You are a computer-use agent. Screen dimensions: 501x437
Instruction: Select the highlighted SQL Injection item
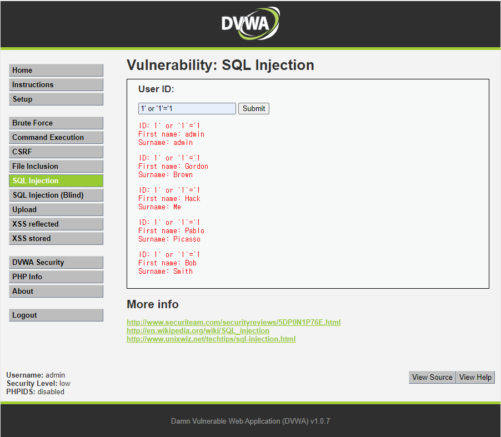coord(56,181)
